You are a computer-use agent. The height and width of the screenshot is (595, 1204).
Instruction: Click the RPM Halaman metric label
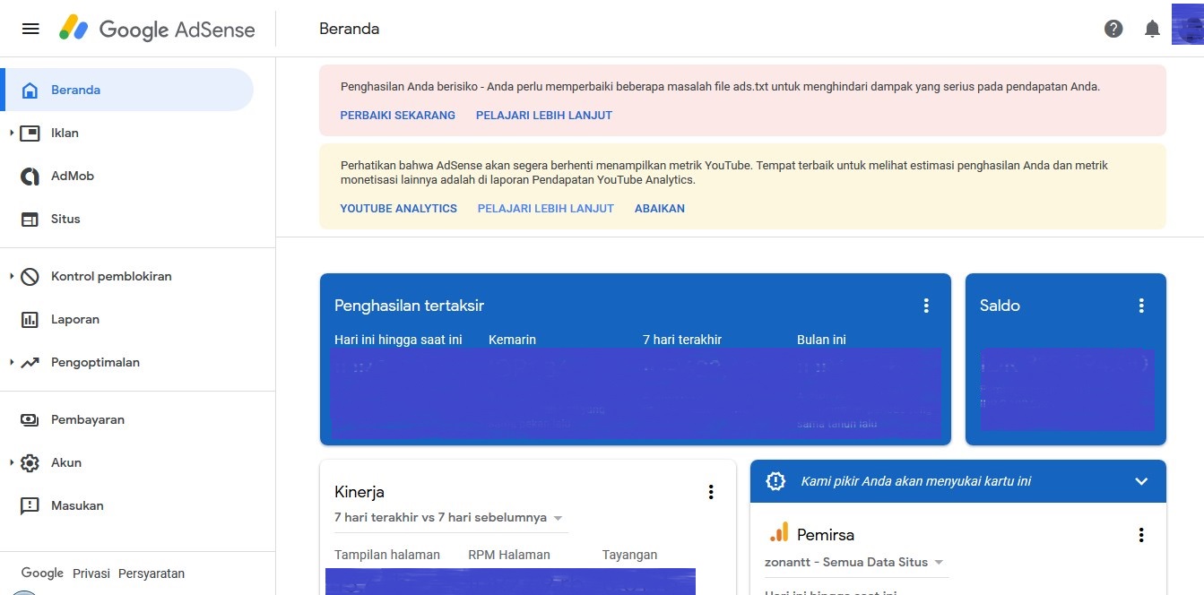tap(509, 555)
